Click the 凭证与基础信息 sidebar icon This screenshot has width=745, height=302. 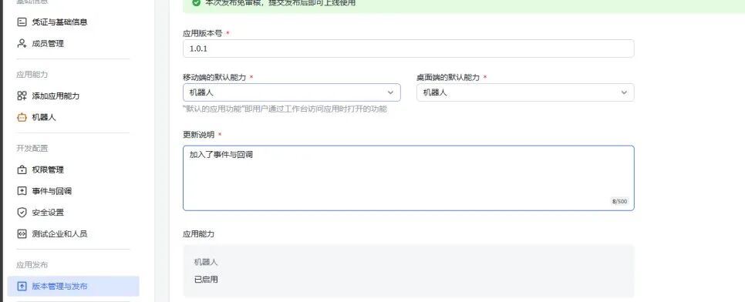[22, 22]
